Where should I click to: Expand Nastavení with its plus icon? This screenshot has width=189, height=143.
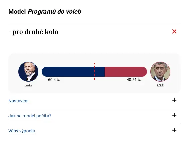[x=174, y=100]
